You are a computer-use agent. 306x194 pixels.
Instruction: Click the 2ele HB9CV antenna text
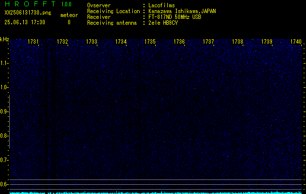[x=163, y=23]
